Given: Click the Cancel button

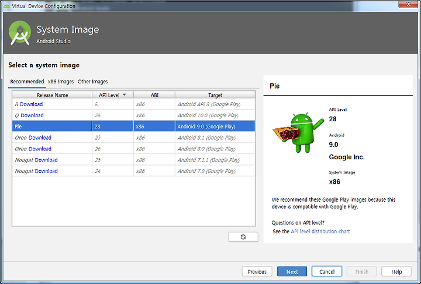Looking at the screenshot, I should (x=327, y=271).
